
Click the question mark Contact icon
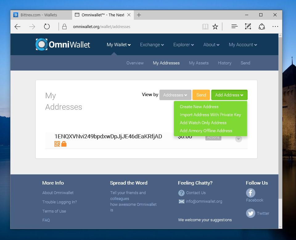[x=181, y=193]
